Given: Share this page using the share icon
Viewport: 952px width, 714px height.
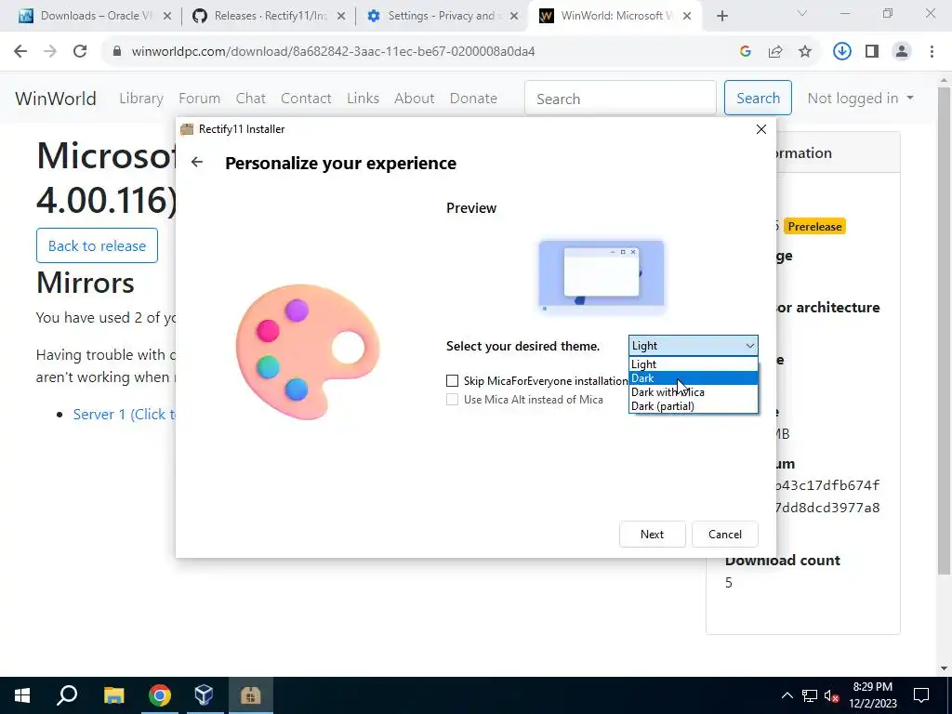Looking at the screenshot, I should click(775, 52).
